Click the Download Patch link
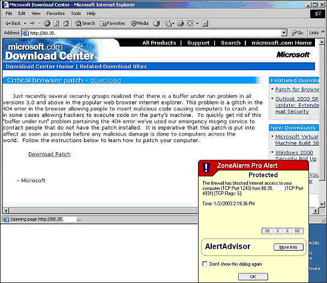The height and width of the screenshot is (283, 327). tap(49, 154)
